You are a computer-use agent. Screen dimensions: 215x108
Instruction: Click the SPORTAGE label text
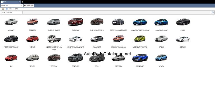(x=140, y=66)
